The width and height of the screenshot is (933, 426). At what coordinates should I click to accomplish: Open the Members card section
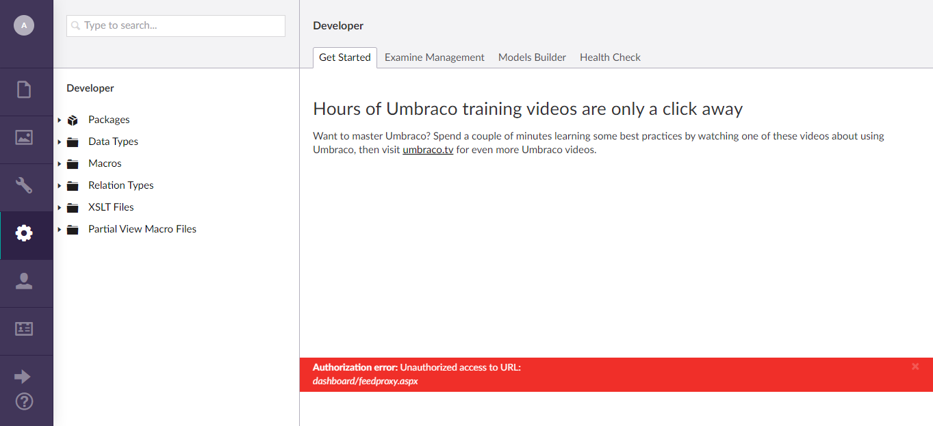(24, 329)
